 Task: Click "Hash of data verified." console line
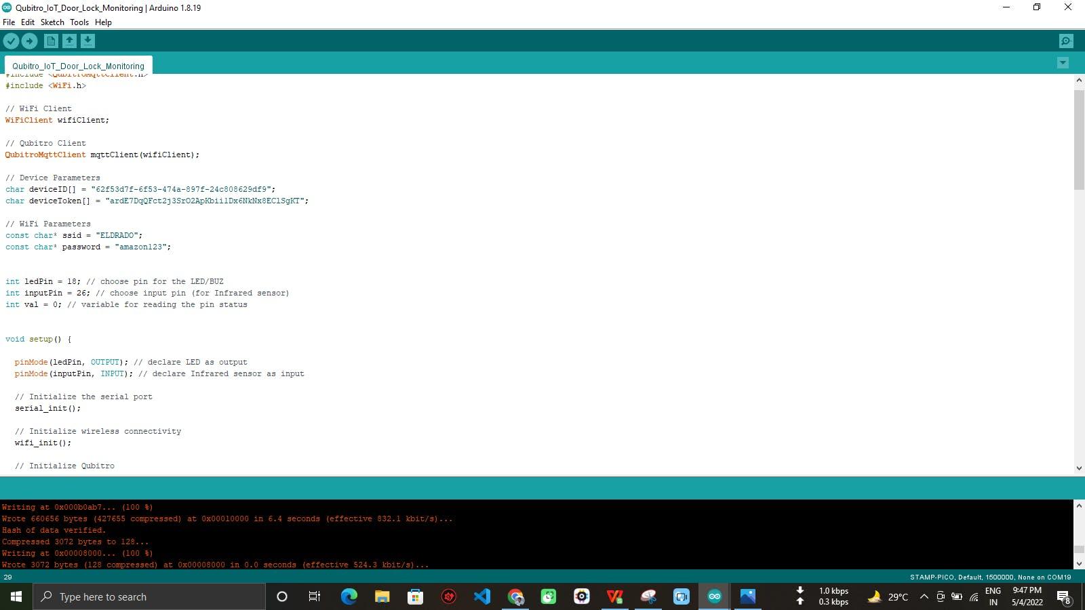tap(54, 530)
